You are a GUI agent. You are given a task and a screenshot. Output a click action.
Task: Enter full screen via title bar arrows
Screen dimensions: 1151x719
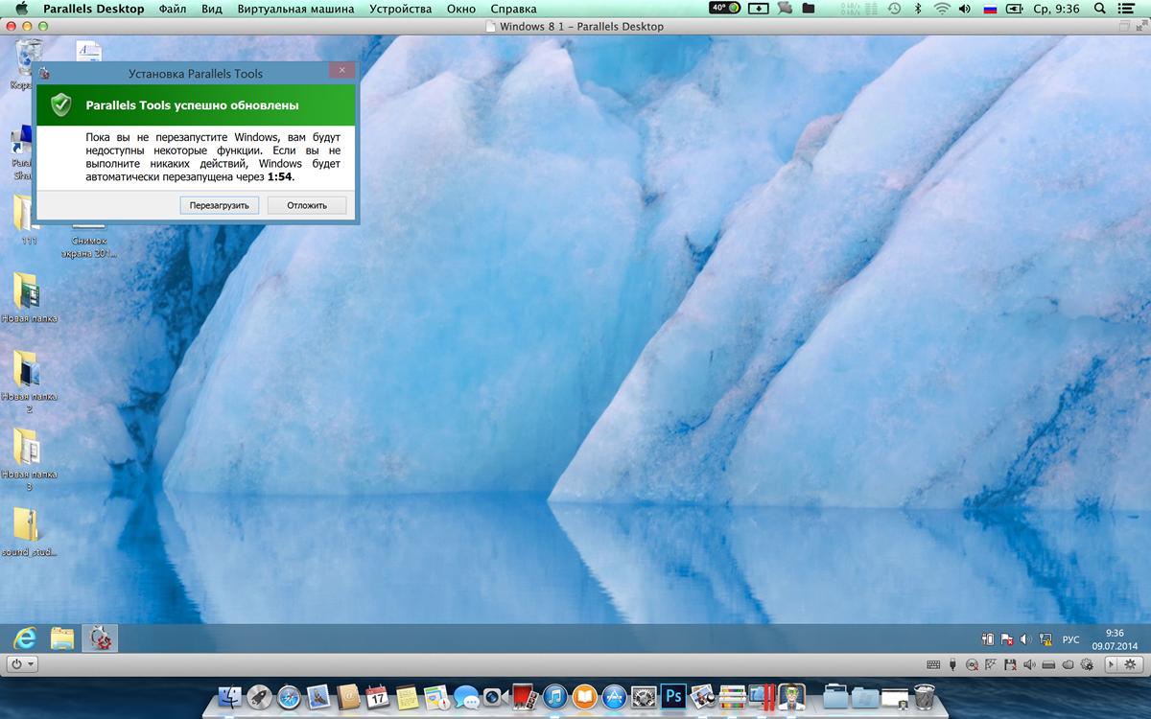click(x=1137, y=27)
